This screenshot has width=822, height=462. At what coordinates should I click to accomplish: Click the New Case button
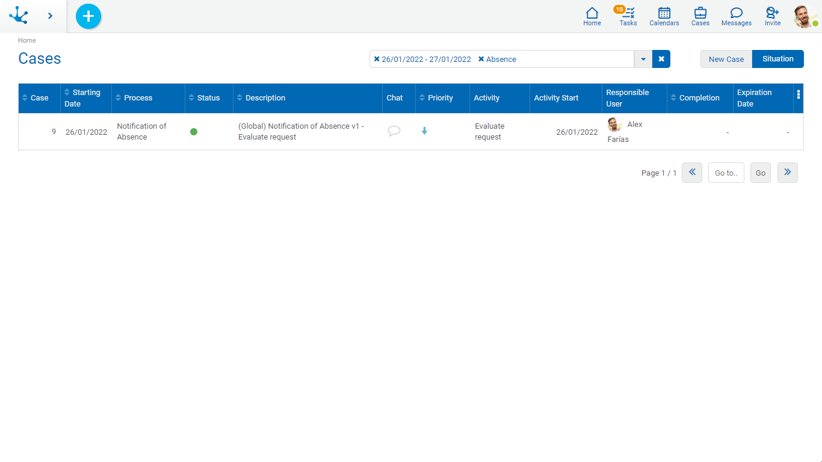726,59
